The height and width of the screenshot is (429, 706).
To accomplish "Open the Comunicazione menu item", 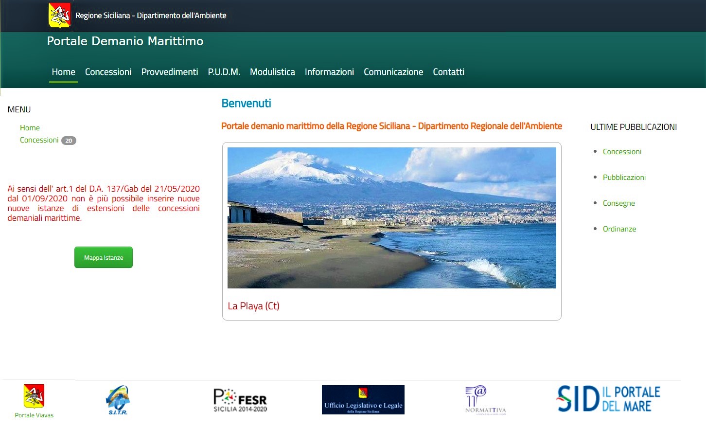I will [393, 71].
